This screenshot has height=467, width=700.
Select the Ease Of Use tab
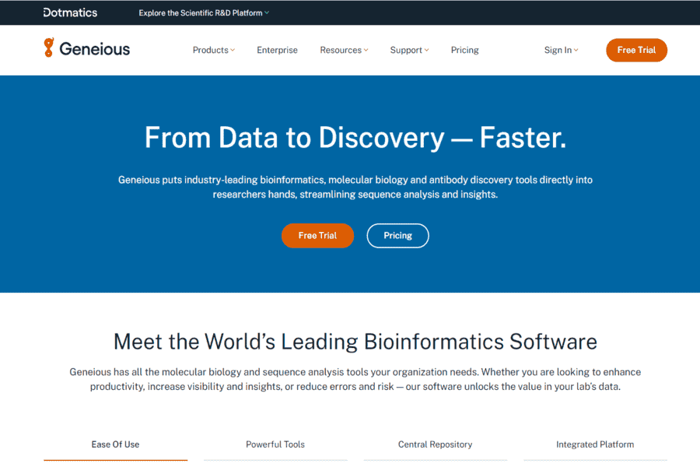click(115, 444)
